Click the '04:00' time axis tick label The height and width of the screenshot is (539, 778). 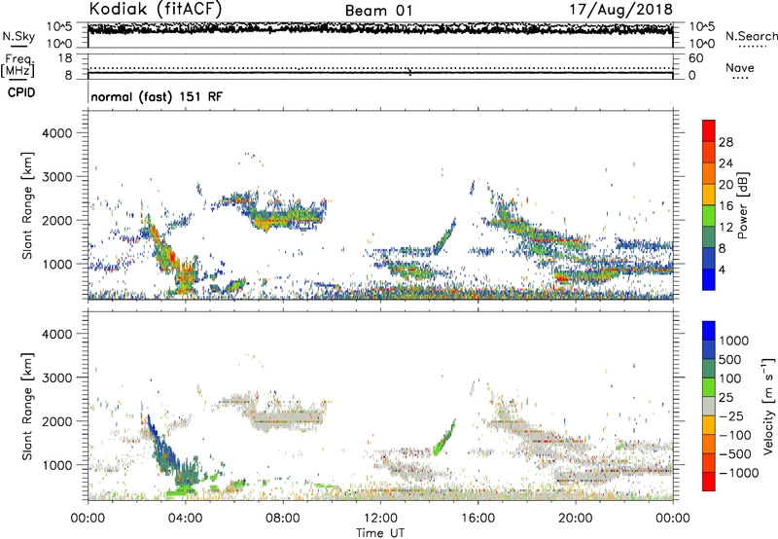coord(185,519)
